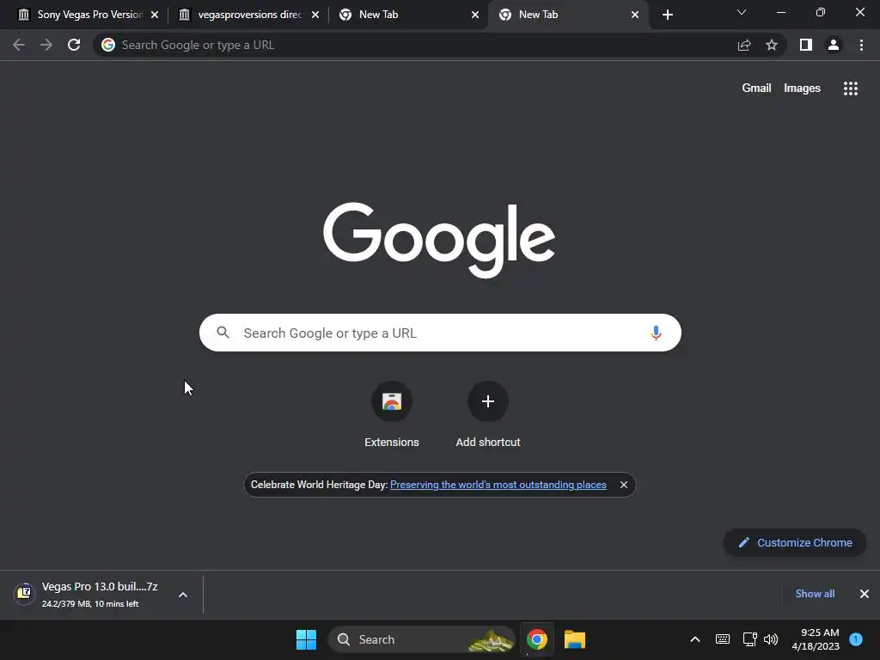Show all downloads
This screenshot has height=660, width=880.
coord(815,594)
